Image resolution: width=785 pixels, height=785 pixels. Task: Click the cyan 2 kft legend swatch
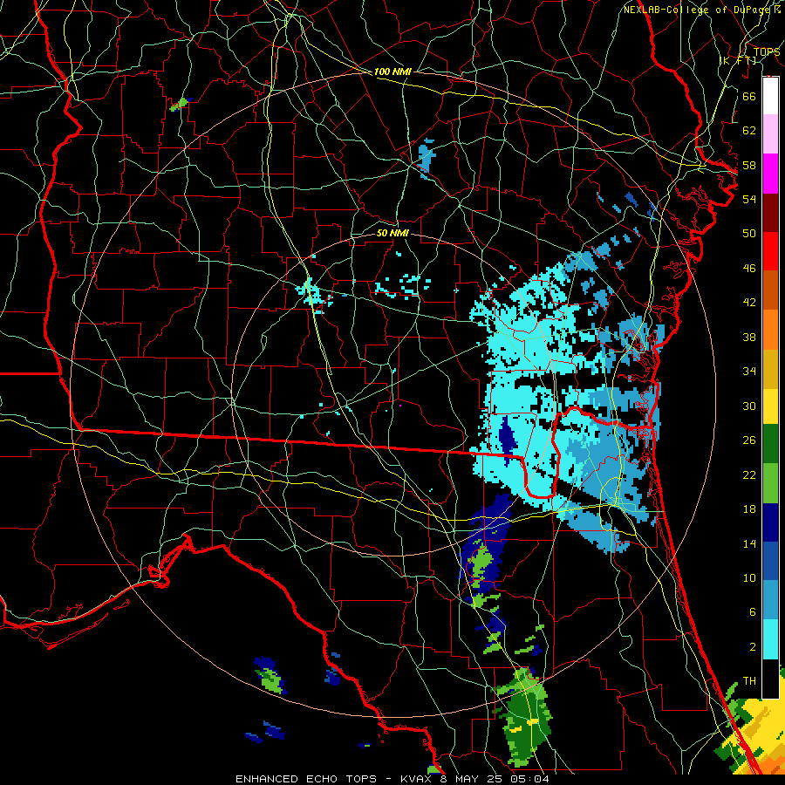point(770,639)
